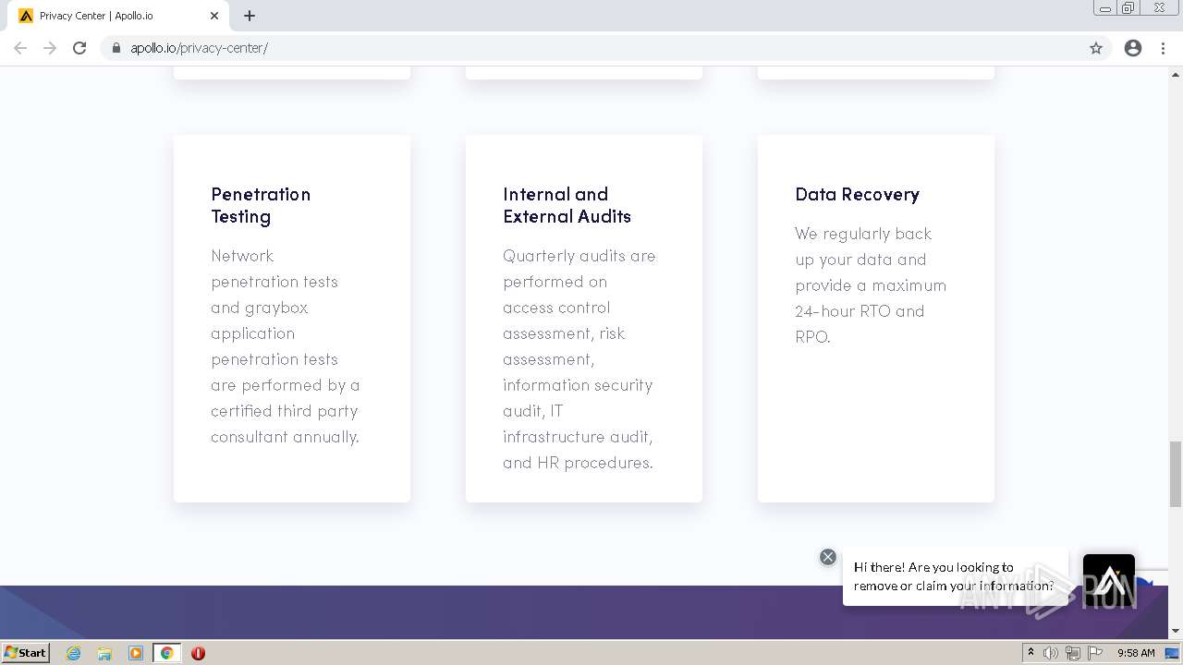Open a new browser tab
This screenshot has height=665, width=1183.
point(250,16)
